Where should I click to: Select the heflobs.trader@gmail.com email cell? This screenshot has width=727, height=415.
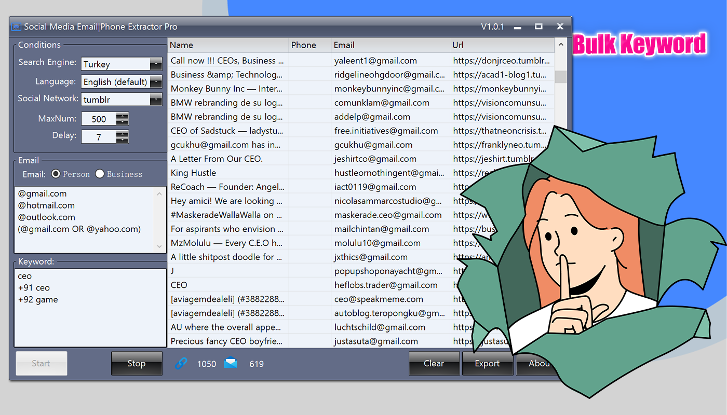[x=391, y=285]
